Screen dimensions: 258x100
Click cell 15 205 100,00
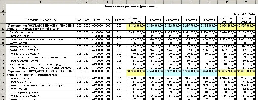[246, 78]
